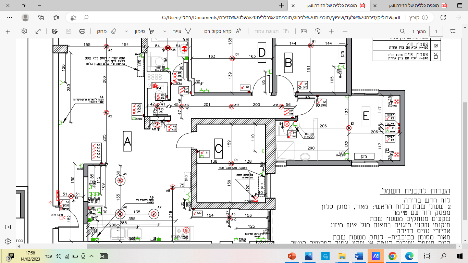Screen dimensions: 468x263
Task: Open Microsoft Word from the taskbar
Action: [x=359, y=256]
